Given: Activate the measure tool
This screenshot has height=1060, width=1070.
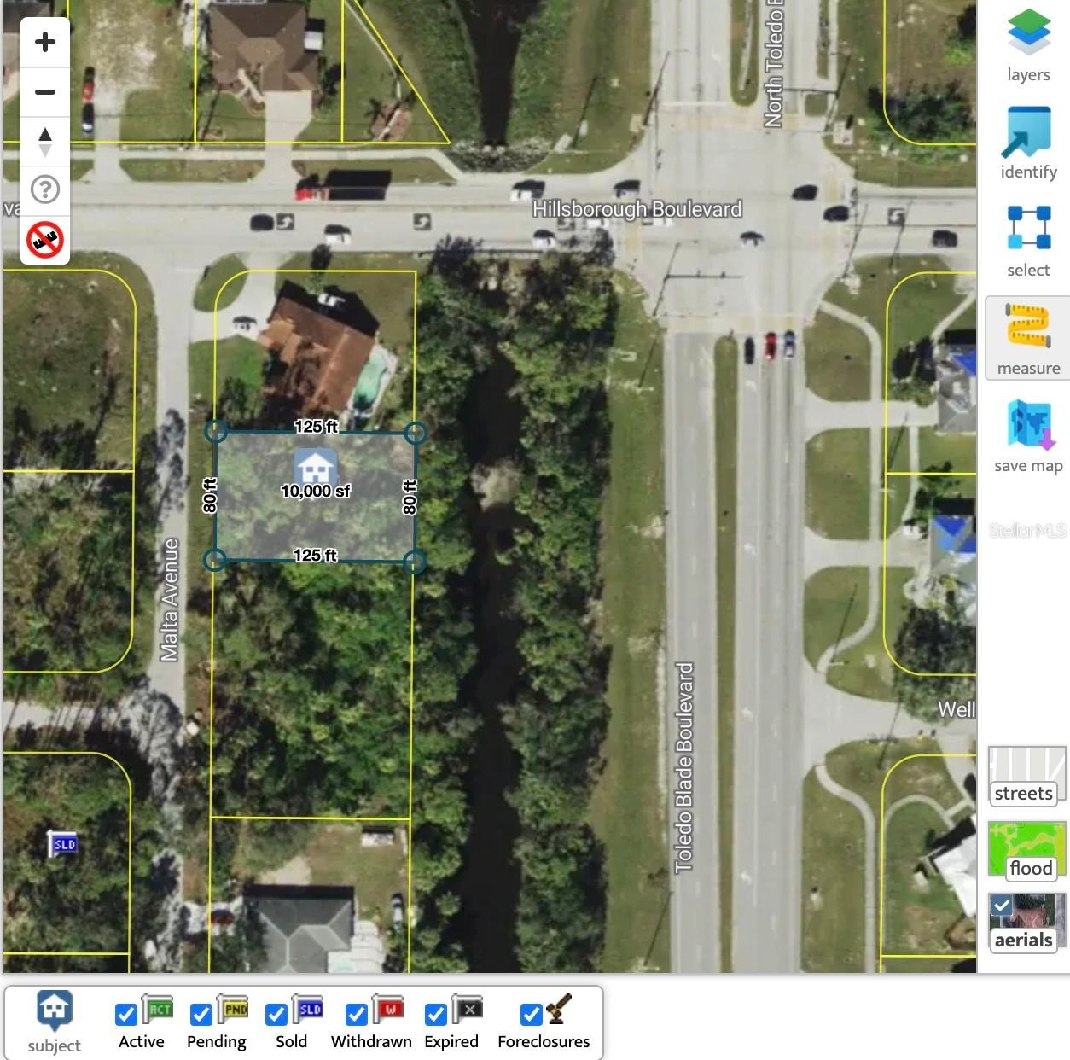Looking at the screenshot, I should pos(1028,338).
